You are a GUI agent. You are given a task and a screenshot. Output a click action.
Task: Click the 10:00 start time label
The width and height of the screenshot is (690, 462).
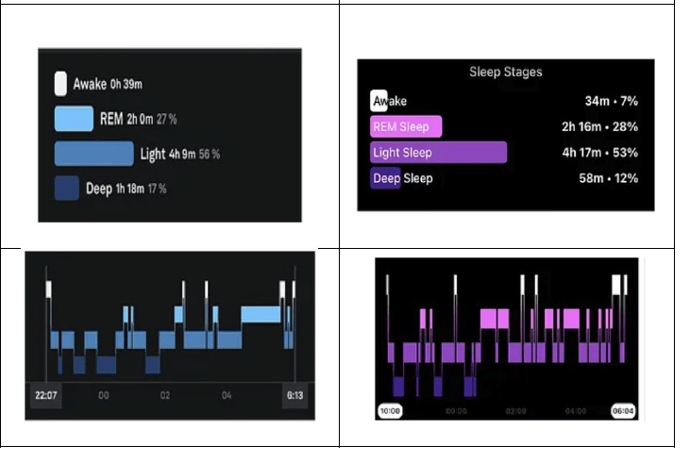pos(390,411)
